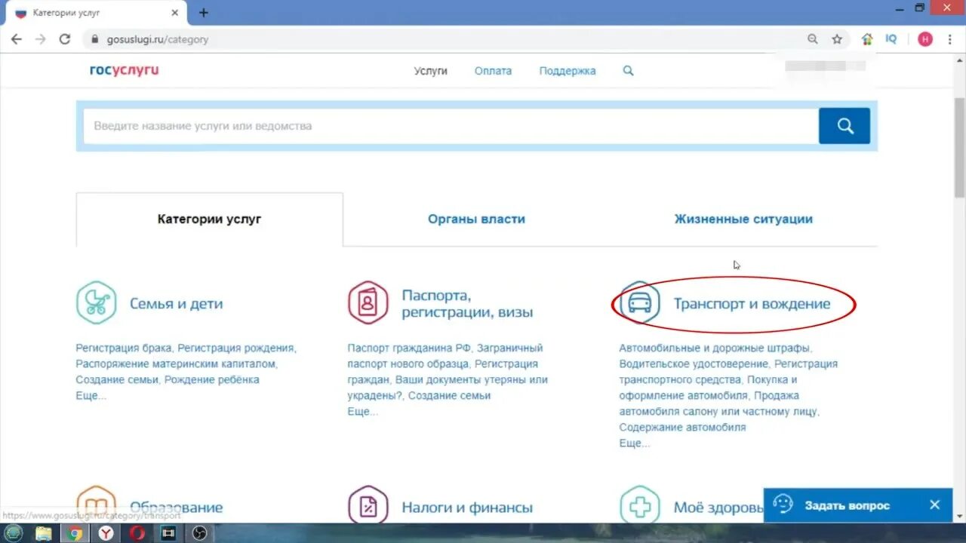966x543 pixels.
Task: Click the site lock icon in address bar
Action: click(94, 39)
